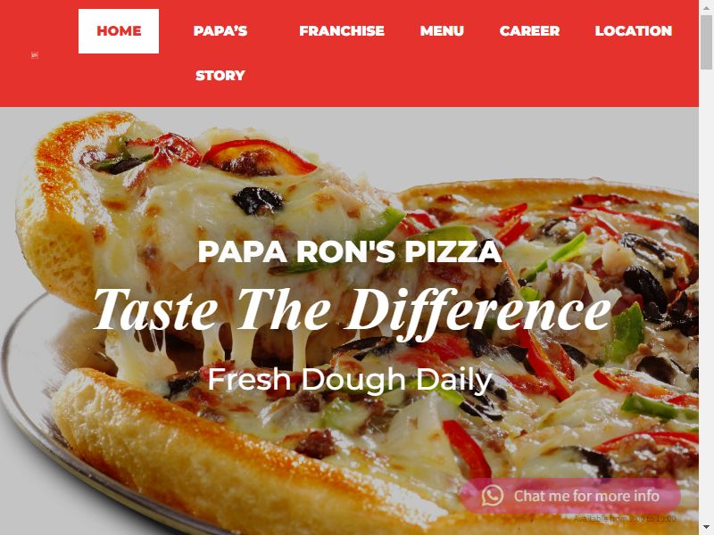This screenshot has width=714, height=535.
Task: Open the CAREER page
Action: click(529, 31)
